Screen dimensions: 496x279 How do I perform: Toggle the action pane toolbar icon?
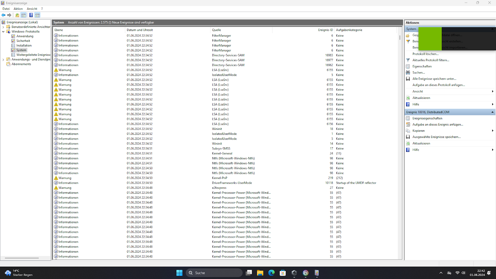(x=38, y=15)
